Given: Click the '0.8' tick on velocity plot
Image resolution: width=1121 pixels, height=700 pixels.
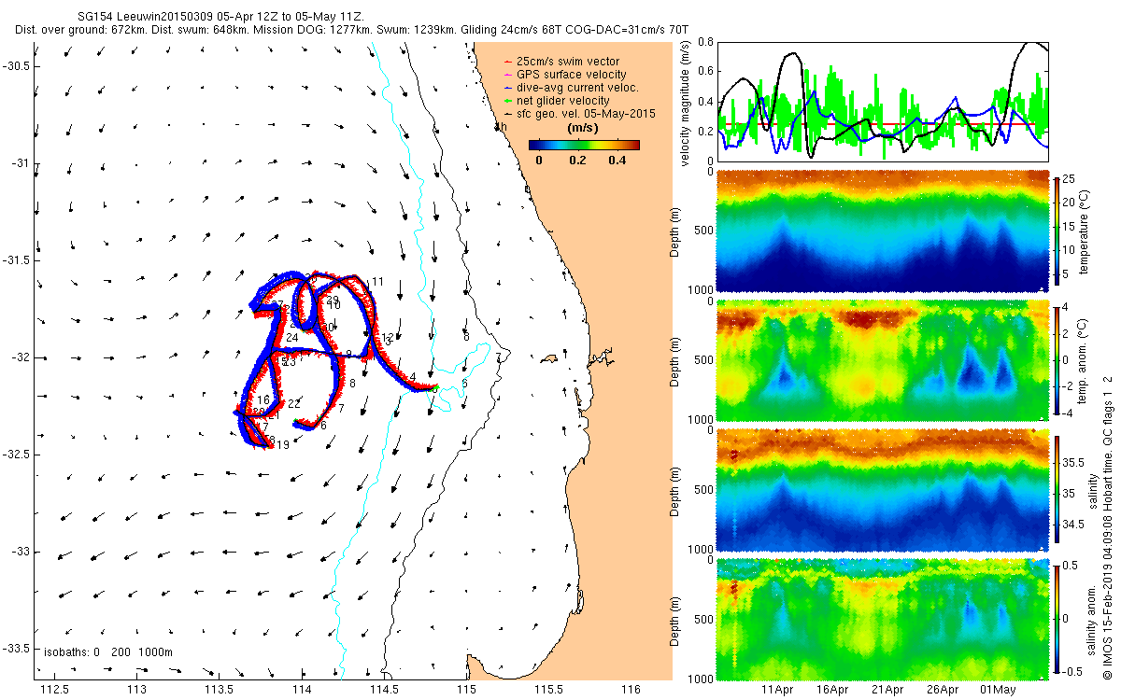Looking at the screenshot, I should pos(705,42).
